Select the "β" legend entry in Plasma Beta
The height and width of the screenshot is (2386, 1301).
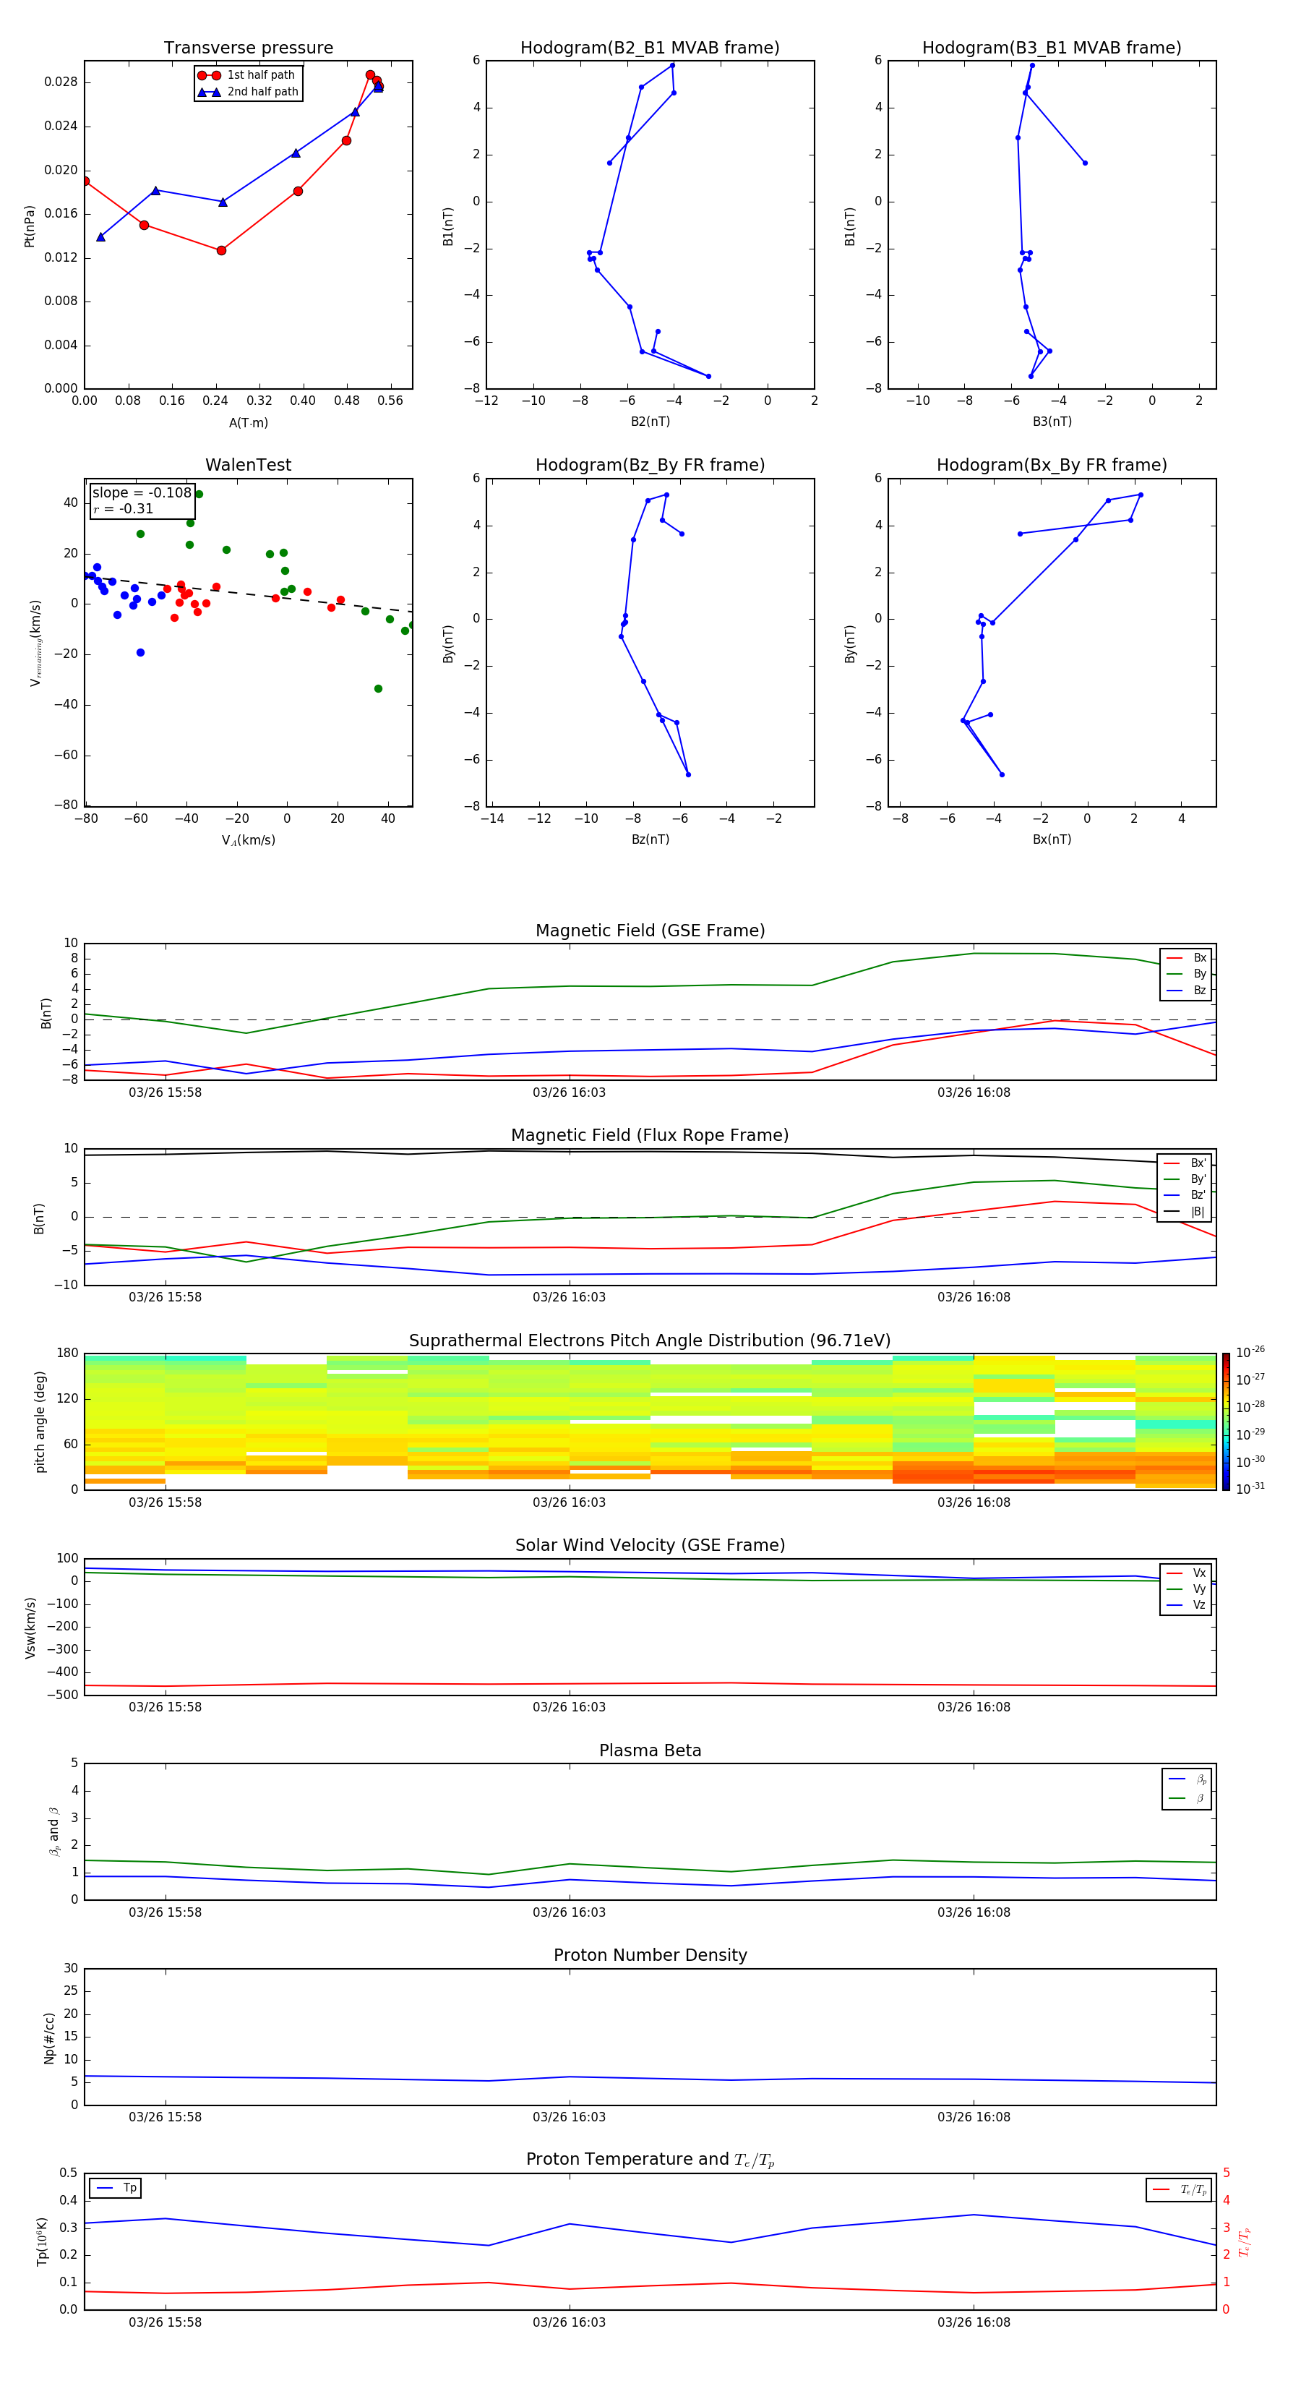tap(1187, 1798)
